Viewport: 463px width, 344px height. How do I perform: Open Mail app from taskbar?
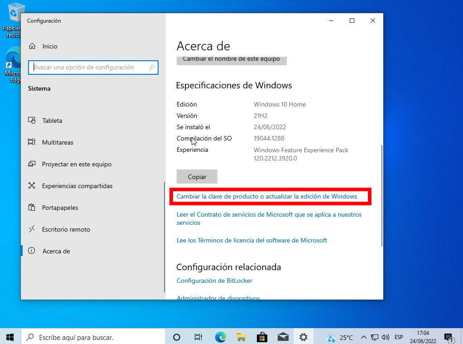coord(283,337)
